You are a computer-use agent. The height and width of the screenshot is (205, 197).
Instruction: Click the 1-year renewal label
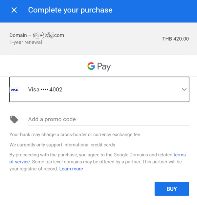pos(26,42)
